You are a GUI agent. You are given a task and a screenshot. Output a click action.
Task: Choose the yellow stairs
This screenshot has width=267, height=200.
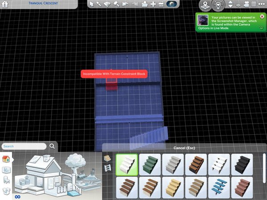173,188
